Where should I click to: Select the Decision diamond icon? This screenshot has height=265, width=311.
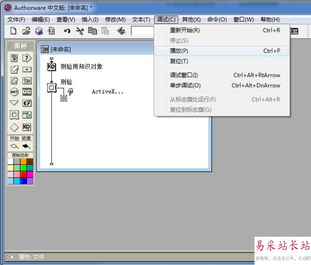tap(14, 127)
